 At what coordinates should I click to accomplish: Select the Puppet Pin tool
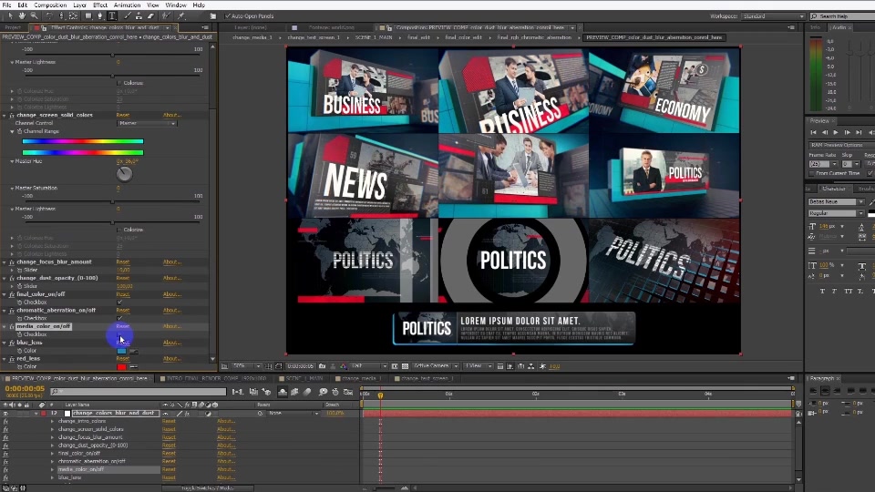[x=180, y=16]
